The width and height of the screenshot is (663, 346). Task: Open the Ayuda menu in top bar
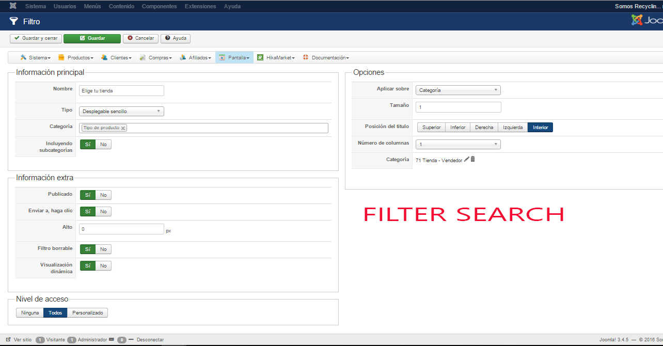pos(232,6)
